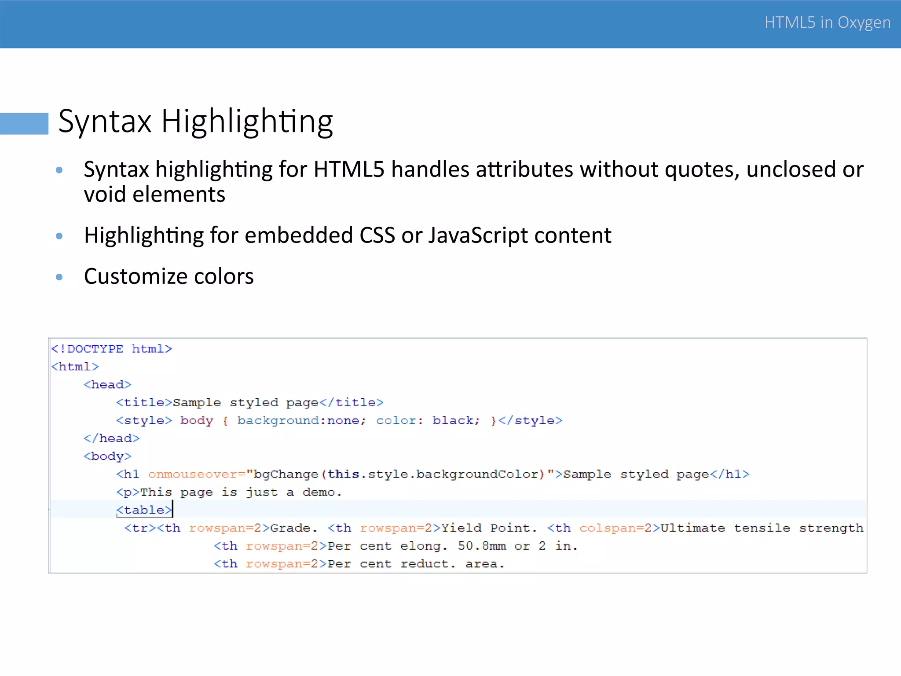901x676 pixels.
Task: Click the 'HTML5 in Oxygen' header text
Action: (x=827, y=23)
